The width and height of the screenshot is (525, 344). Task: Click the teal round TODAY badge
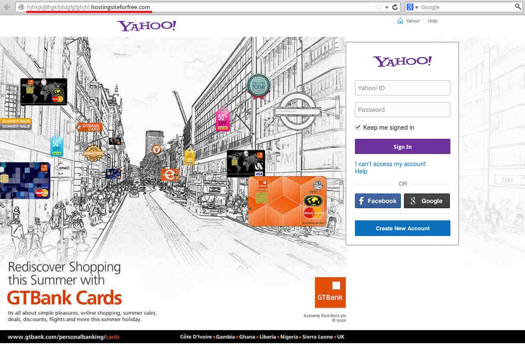coord(259,86)
